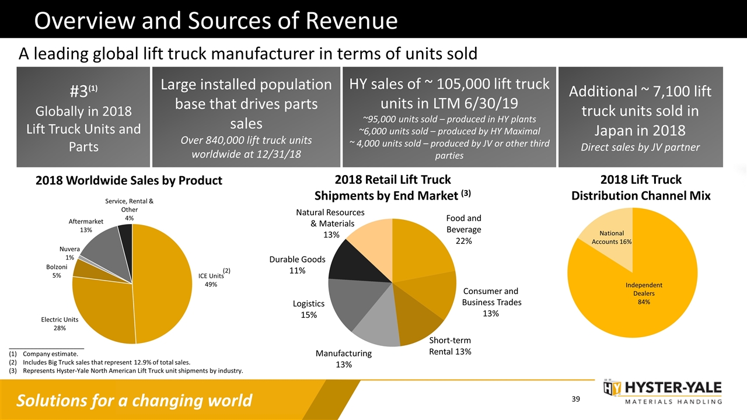Click 'Direct sales by JV partner' text
This screenshot has height=420, width=747.
640,147
